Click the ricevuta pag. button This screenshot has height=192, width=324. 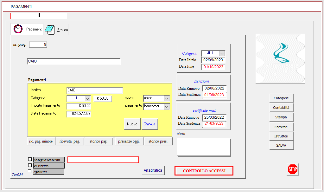70,141
